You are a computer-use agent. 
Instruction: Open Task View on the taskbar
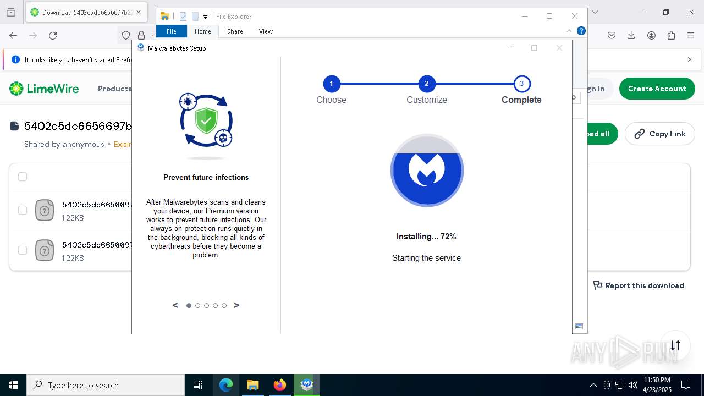(198, 385)
